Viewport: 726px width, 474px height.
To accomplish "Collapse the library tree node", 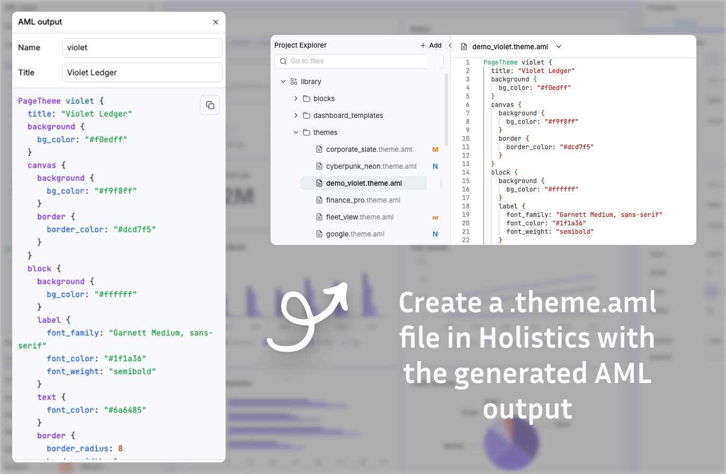I will tap(284, 81).
